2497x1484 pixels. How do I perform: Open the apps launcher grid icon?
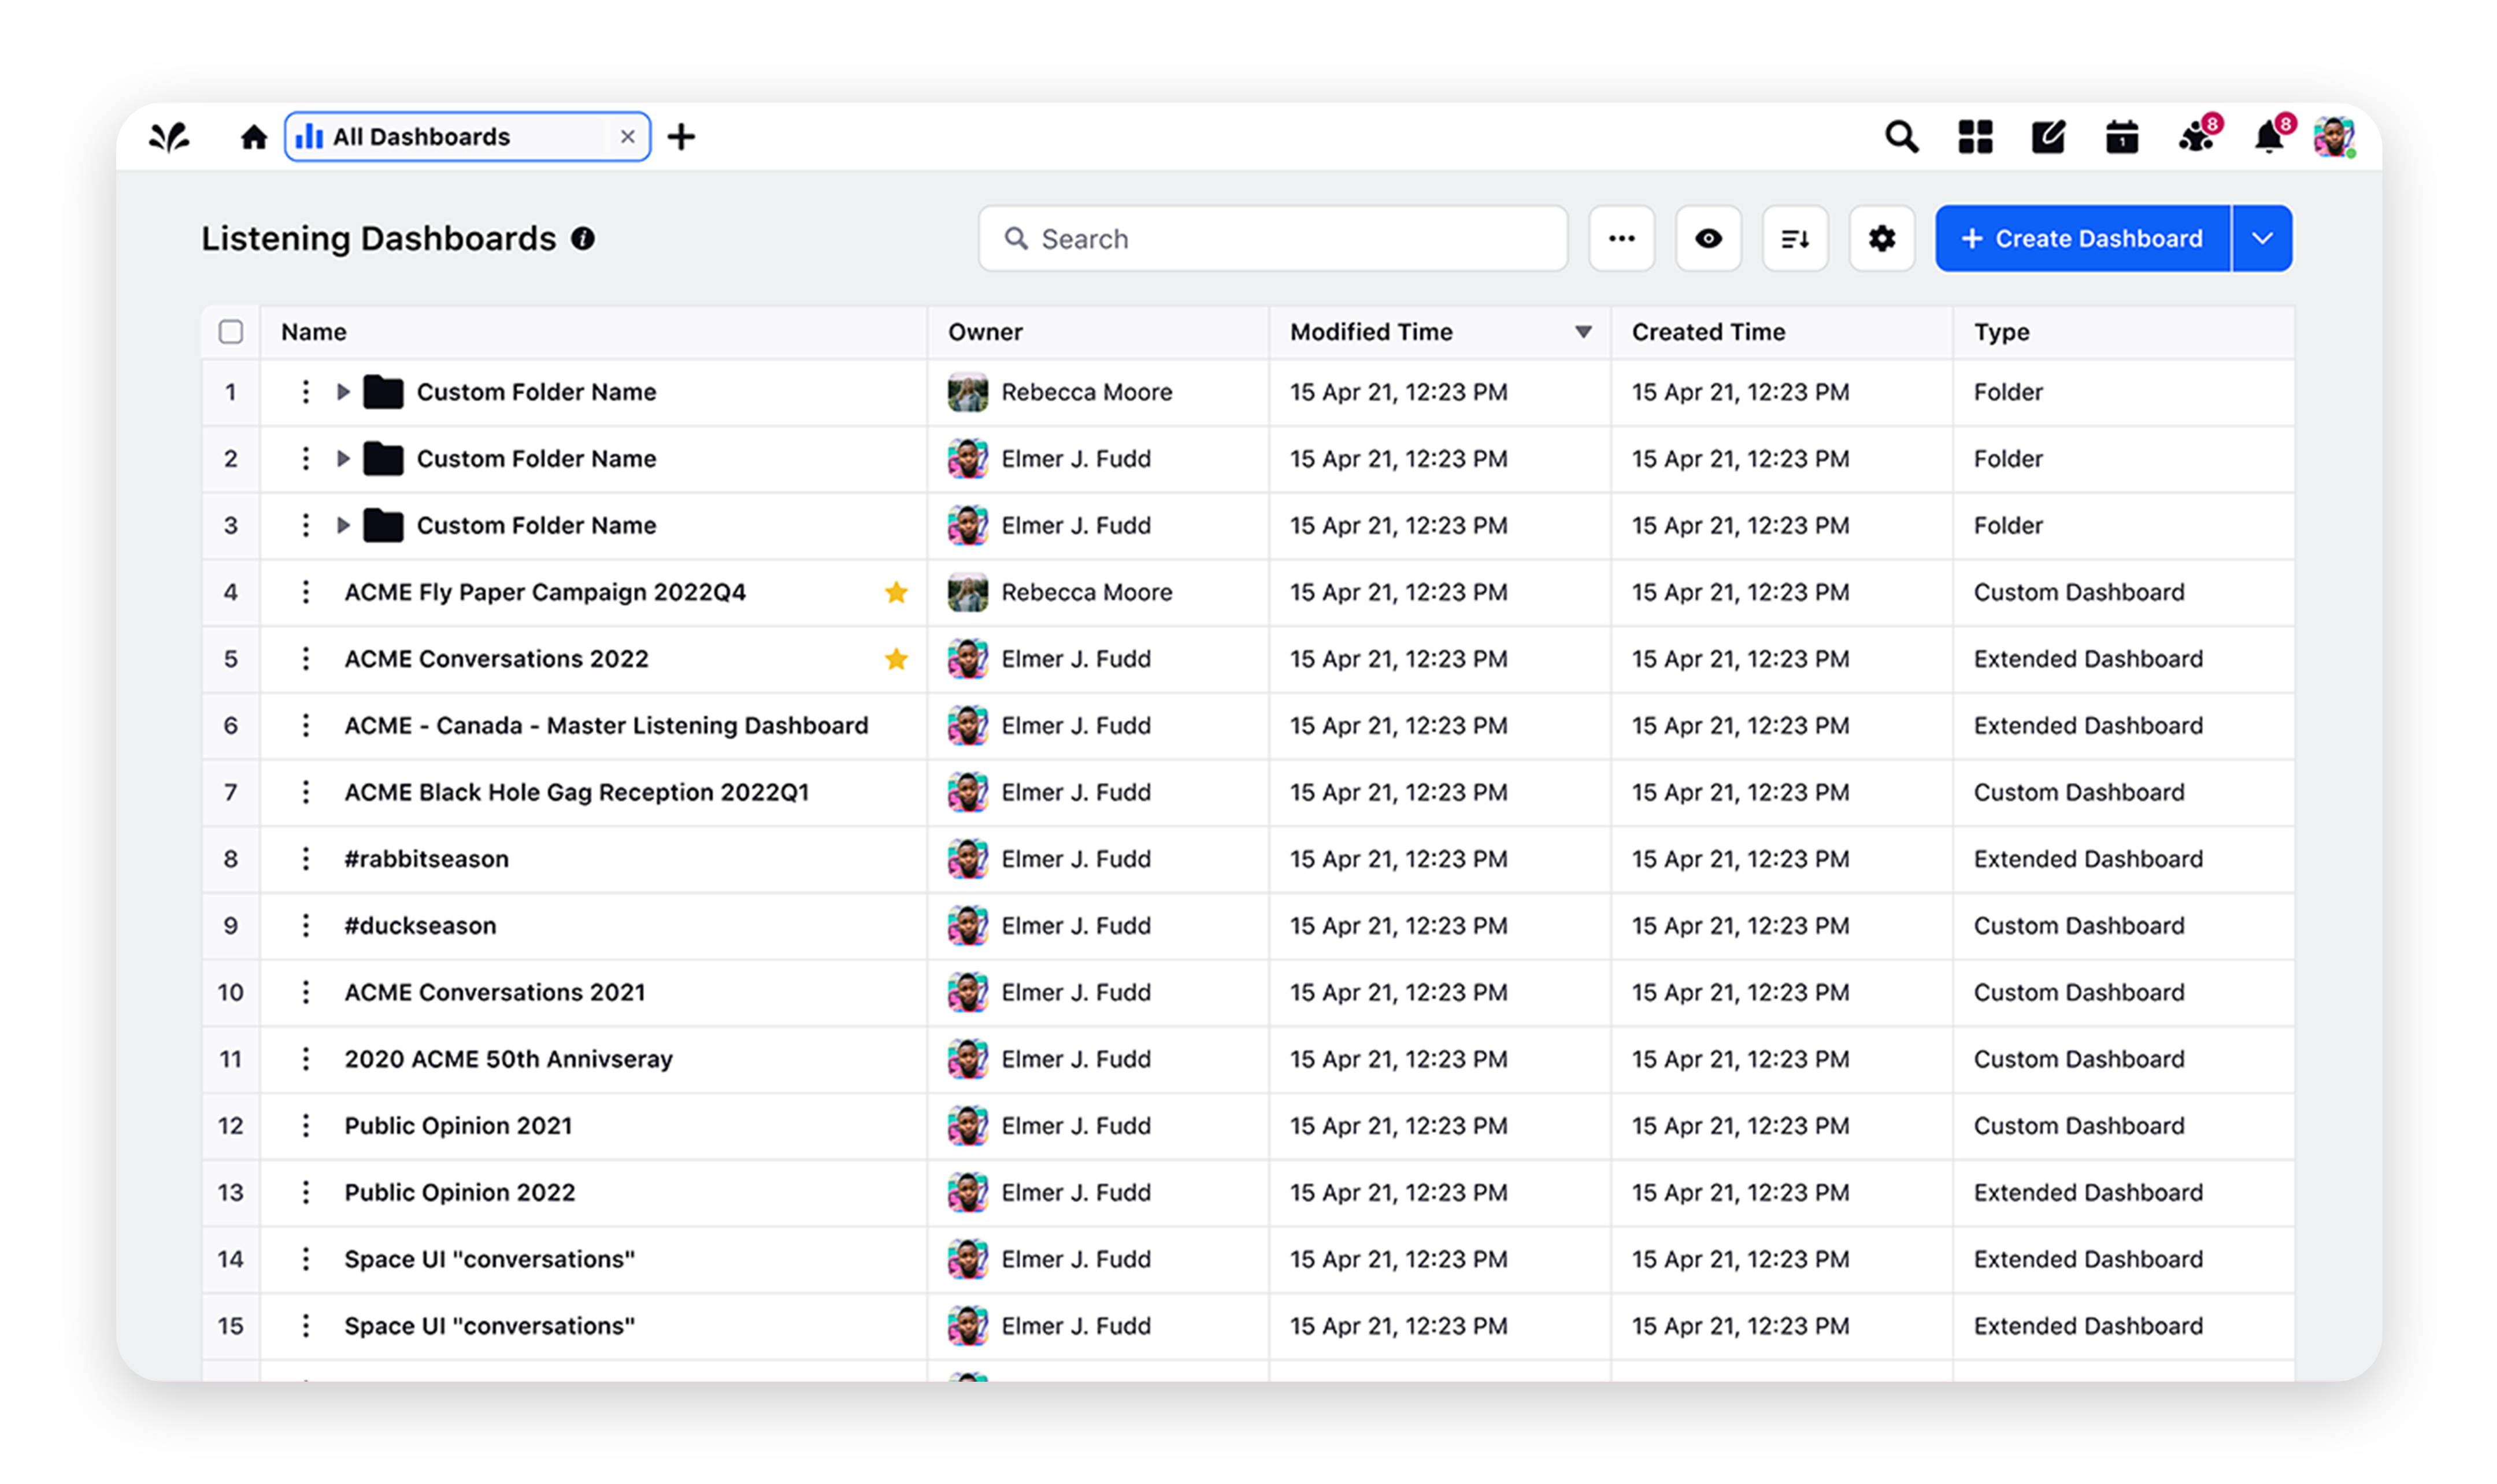pyautogui.click(x=1975, y=136)
